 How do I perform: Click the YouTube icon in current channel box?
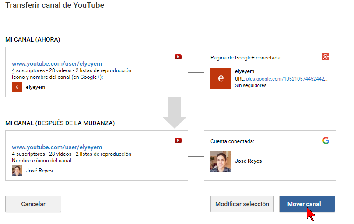coord(178,57)
